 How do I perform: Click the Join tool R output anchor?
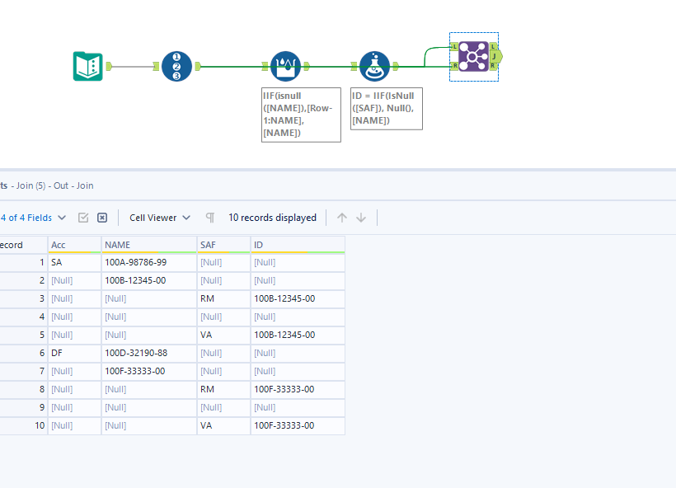tap(493, 66)
